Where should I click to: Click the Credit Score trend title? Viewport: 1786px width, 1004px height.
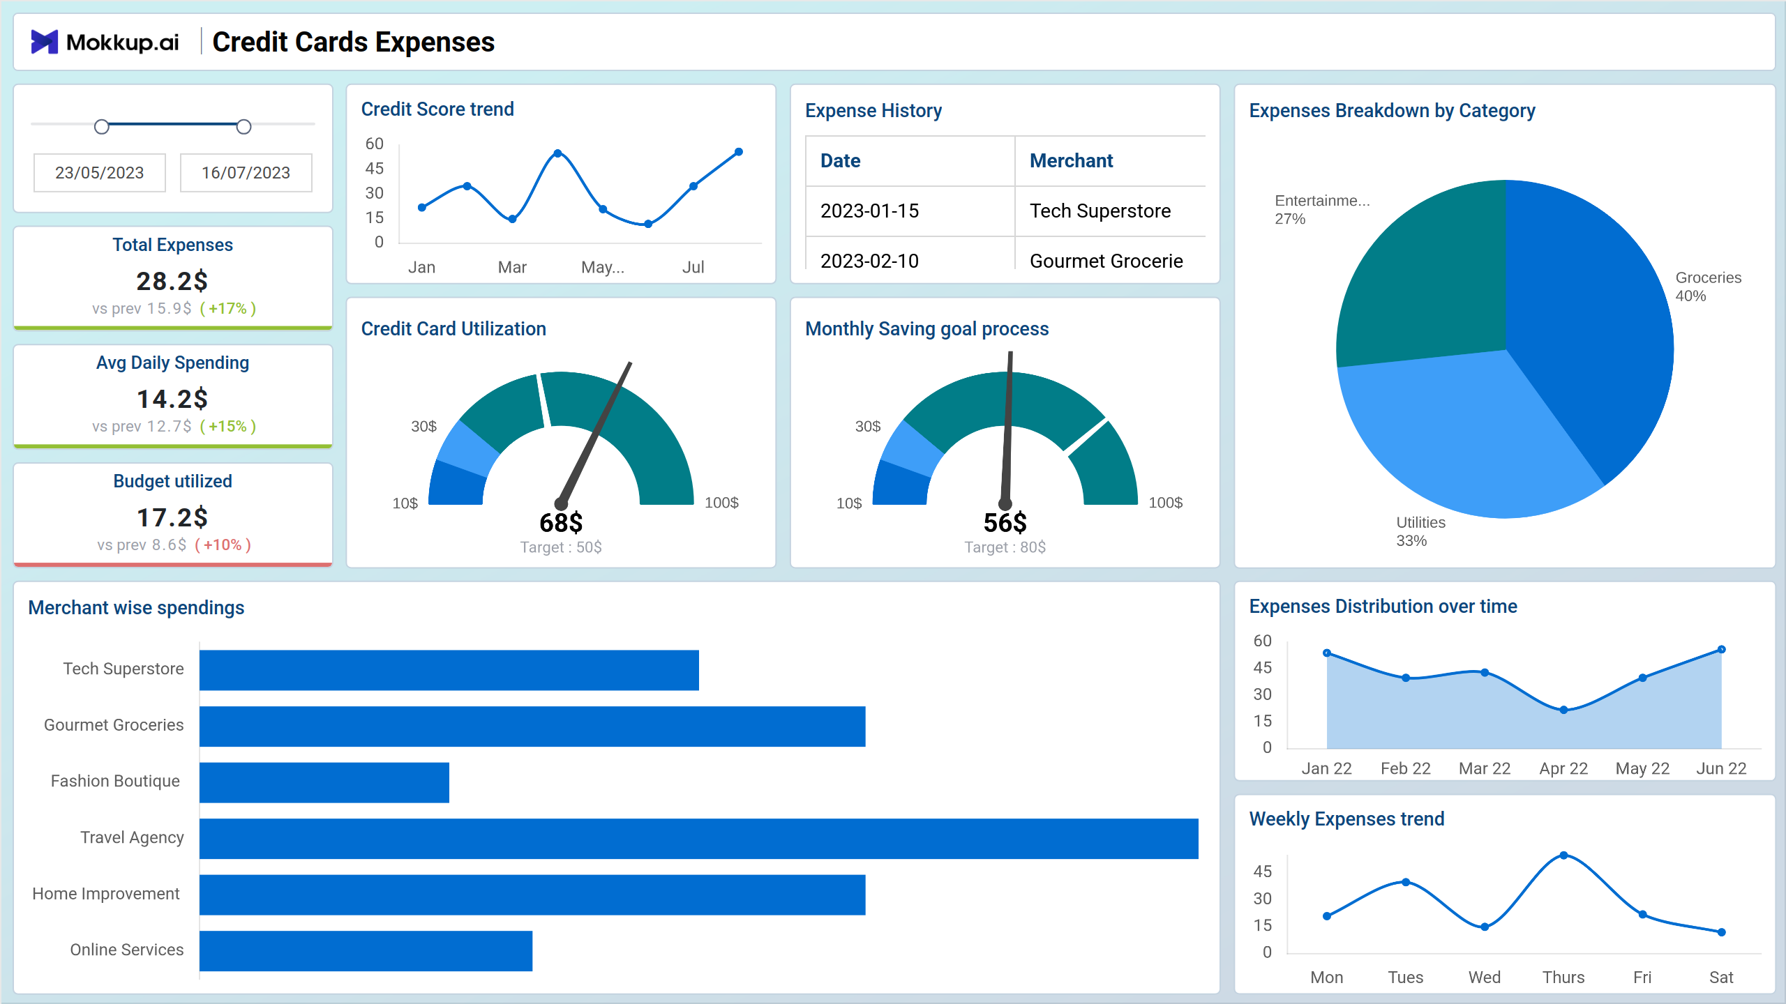tap(437, 109)
